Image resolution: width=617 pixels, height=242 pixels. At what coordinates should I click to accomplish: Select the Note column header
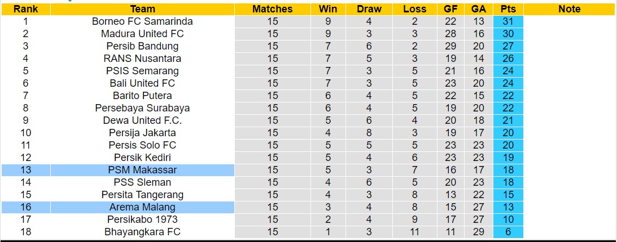click(569, 9)
